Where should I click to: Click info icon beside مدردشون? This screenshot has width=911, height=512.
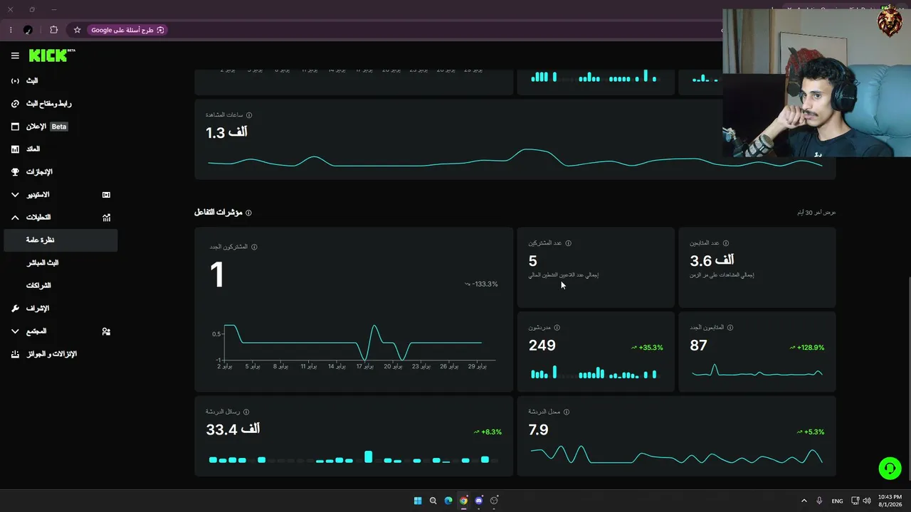(557, 328)
